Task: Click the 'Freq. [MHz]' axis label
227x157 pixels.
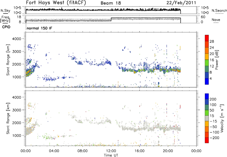Action: 5,19
